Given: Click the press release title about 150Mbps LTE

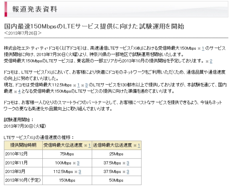Looking at the screenshot, I should [x=94, y=26].
